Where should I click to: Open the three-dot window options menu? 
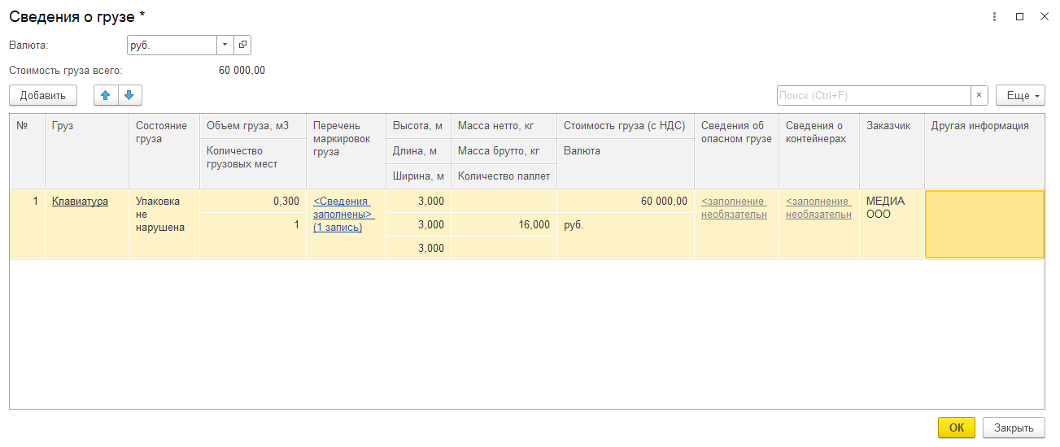995,16
